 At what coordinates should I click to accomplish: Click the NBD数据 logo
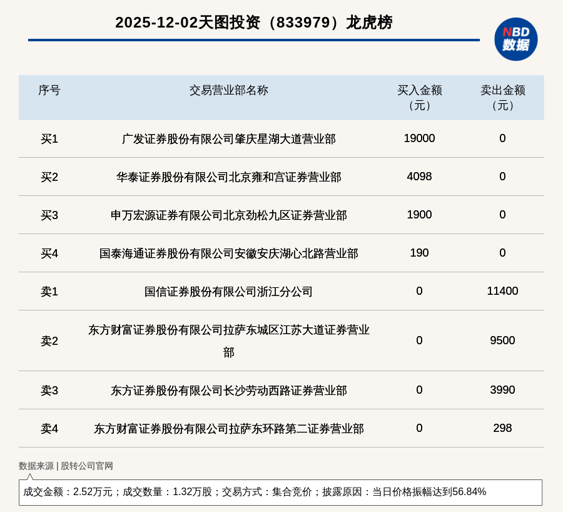click(x=515, y=39)
